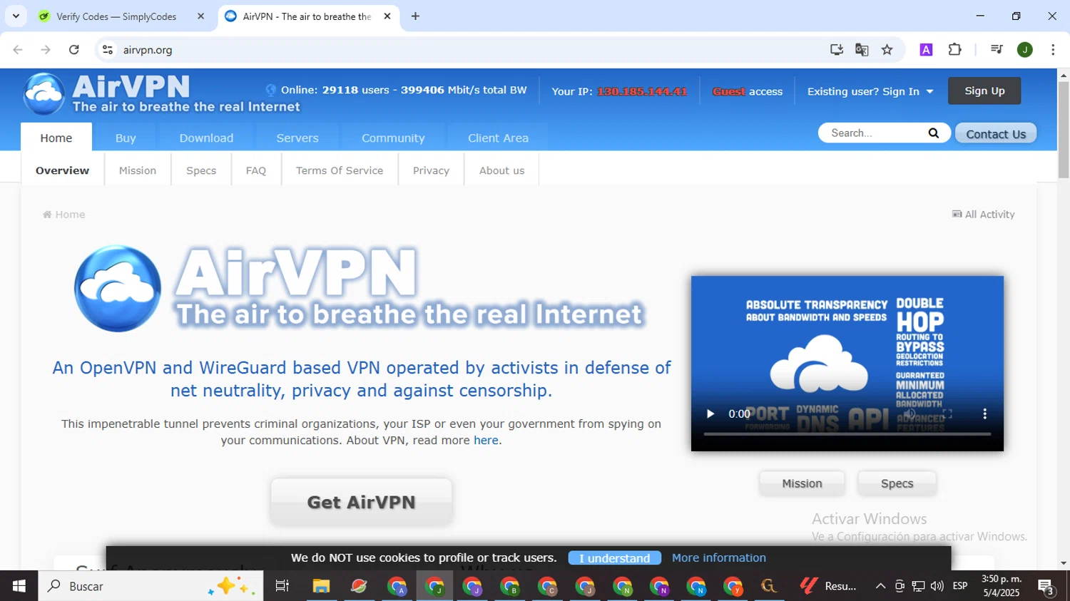The height and width of the screenshot is (601, 1070).
Task: Click the Home breadcrumb link
Action: pos(63,215)
